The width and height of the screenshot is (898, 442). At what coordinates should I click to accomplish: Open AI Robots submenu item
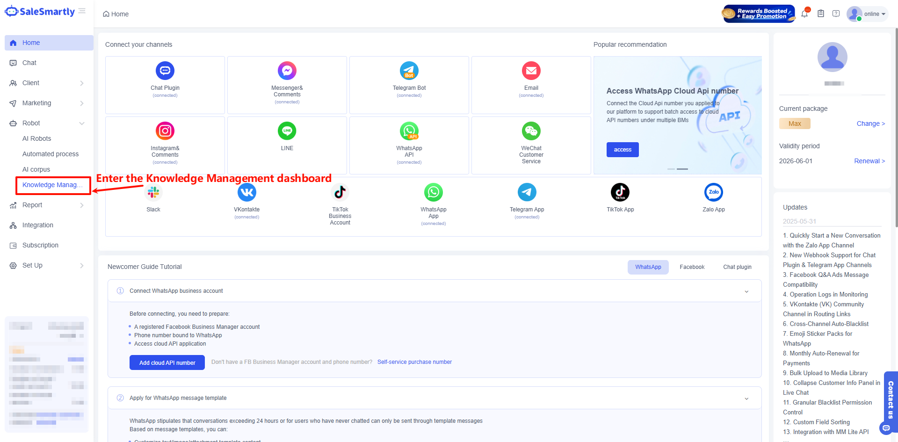[37, 138]
